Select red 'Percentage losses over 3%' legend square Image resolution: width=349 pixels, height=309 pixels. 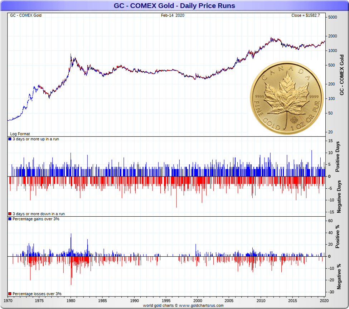[10, 294]
